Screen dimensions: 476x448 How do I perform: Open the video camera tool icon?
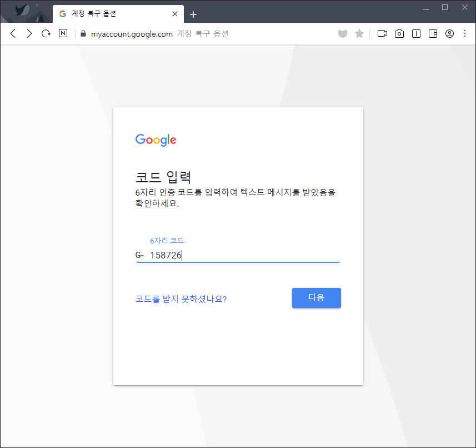pyautogui.click(x=382, y=33)
